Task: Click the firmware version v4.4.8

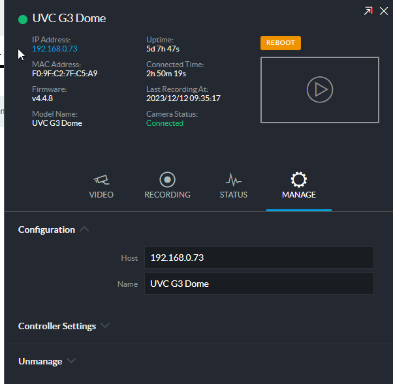Action: pos(42,98)
